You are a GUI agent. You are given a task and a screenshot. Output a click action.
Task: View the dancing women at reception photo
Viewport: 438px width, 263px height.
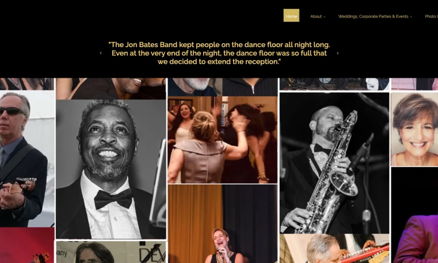pos(223,140)
